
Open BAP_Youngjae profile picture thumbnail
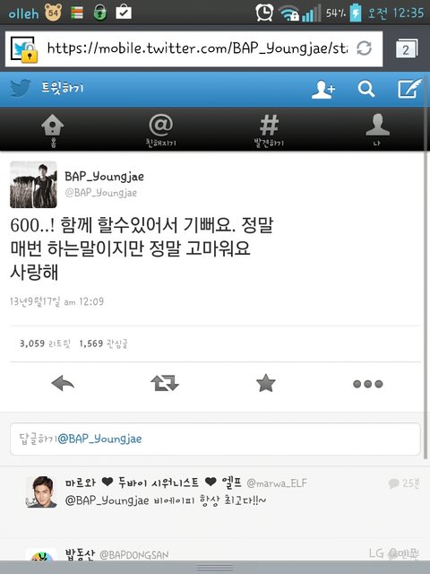[x=33, y=185]
